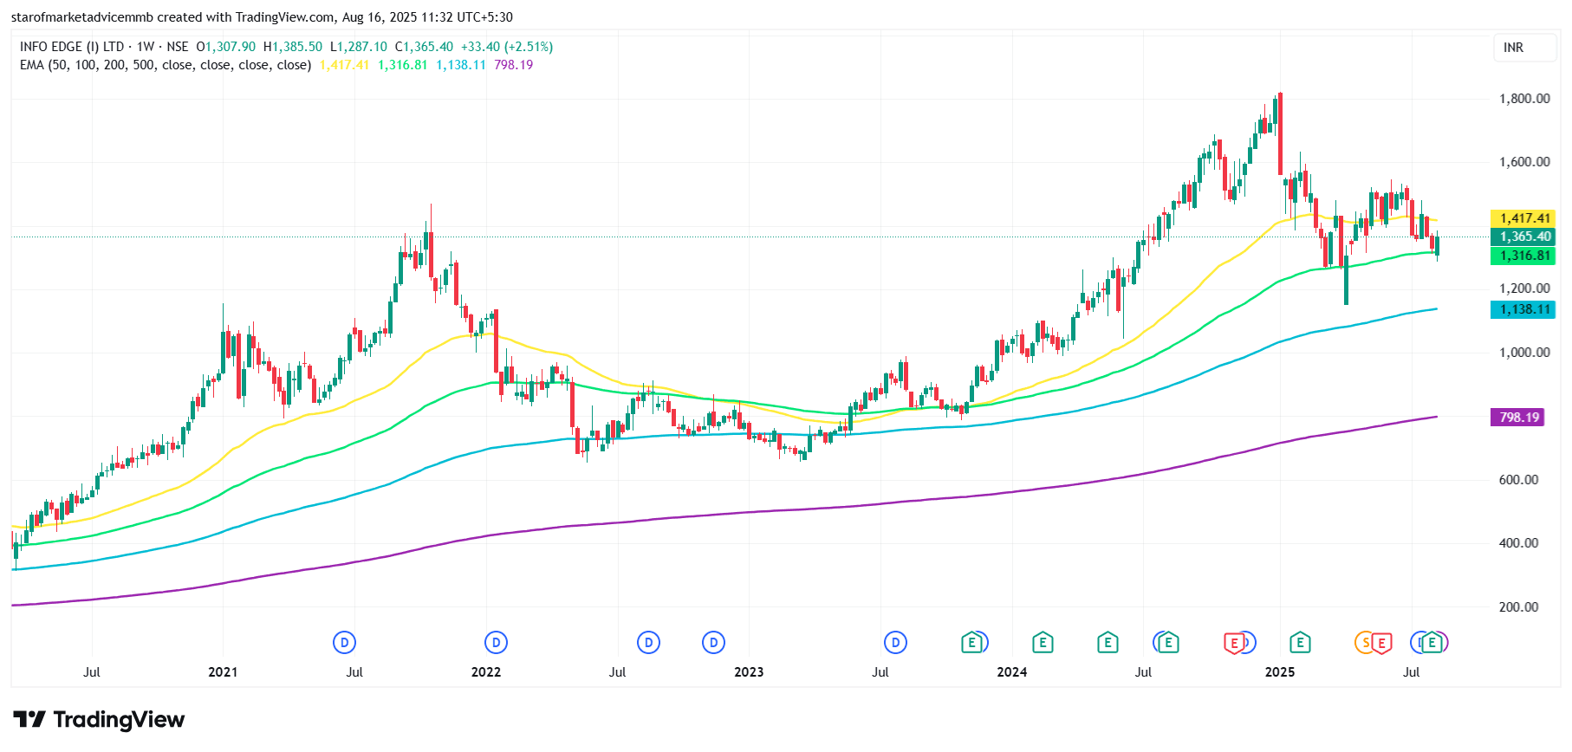This screenshot has width=1572, height=752.
Task: Click the low price L1,287.10 in the legend
Action: (x=359, y=47)
